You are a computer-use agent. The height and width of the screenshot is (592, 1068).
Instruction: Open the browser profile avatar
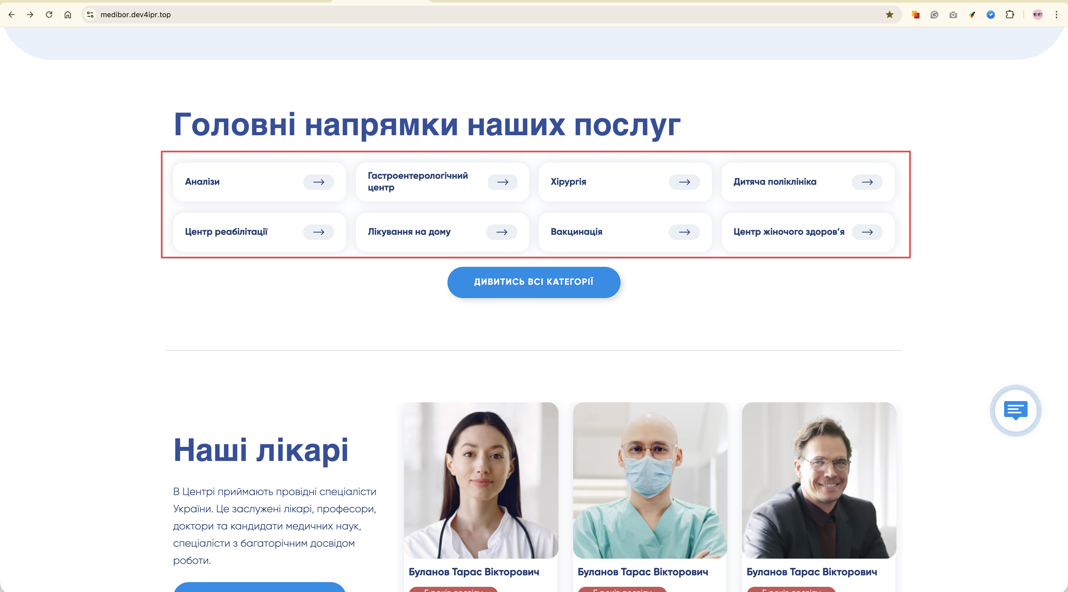[x=1037, y=15]
